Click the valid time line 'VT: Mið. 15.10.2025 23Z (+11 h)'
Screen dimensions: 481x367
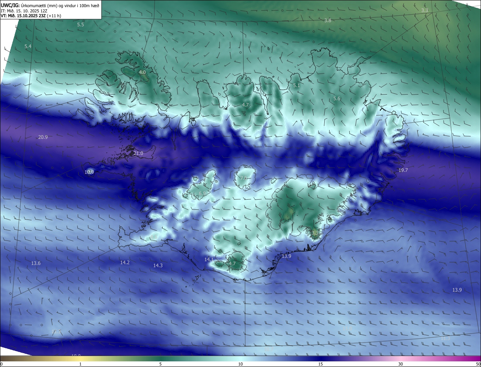[x=31, y=16]
